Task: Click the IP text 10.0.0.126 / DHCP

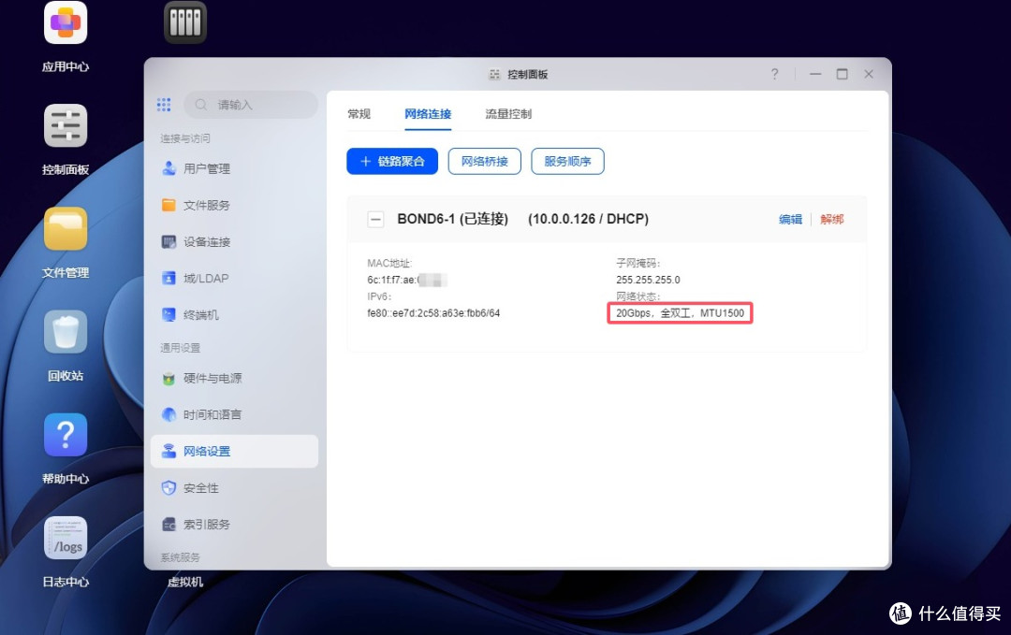Action: point(588,219)
